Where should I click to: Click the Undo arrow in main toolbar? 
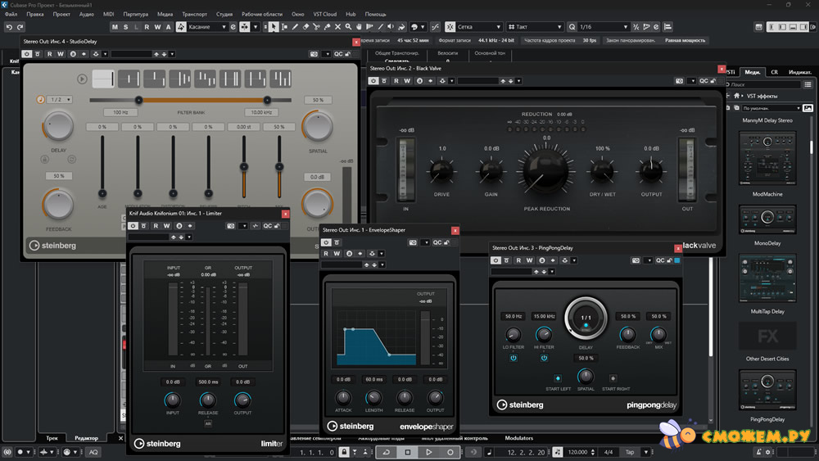point(9,27)
